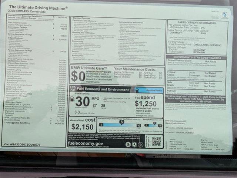This screenshot has width=237, height=178.
Task: Click Not Rated for Side Crash Rear seat
Action: click(210, 86)
